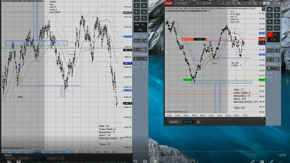The height and width of the screenshot is (163, 290).
Task: Click the 4507.38 price marker on ES chart
Action: click(x=127, y=50)
